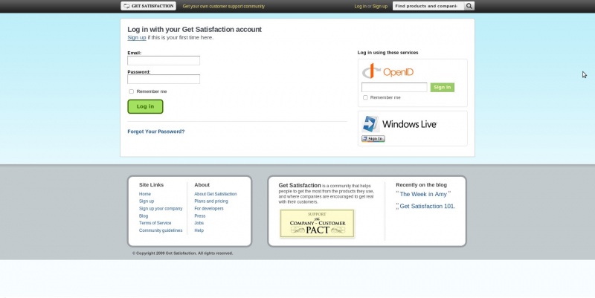Screen dimensions: 595x298
Task: Click the search magnifier icon
Action: pos(469,6)
